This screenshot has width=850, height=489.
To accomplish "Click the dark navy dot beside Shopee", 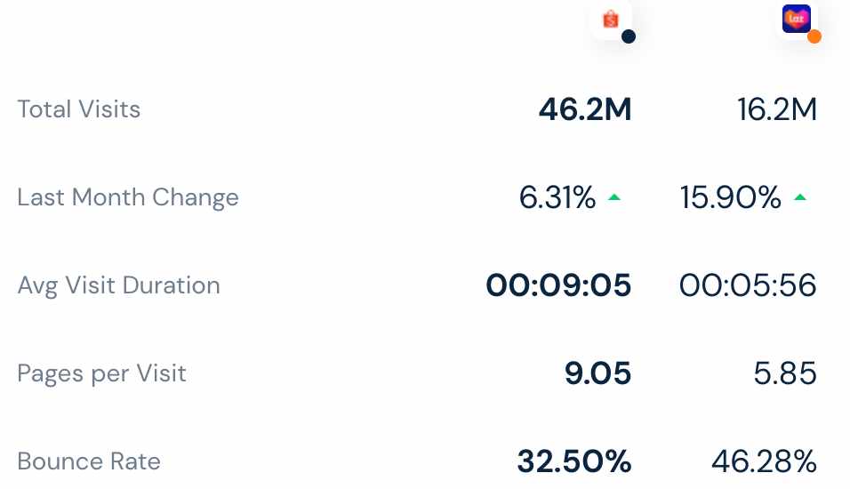I will pyautogui.click(x=629, y=36).
